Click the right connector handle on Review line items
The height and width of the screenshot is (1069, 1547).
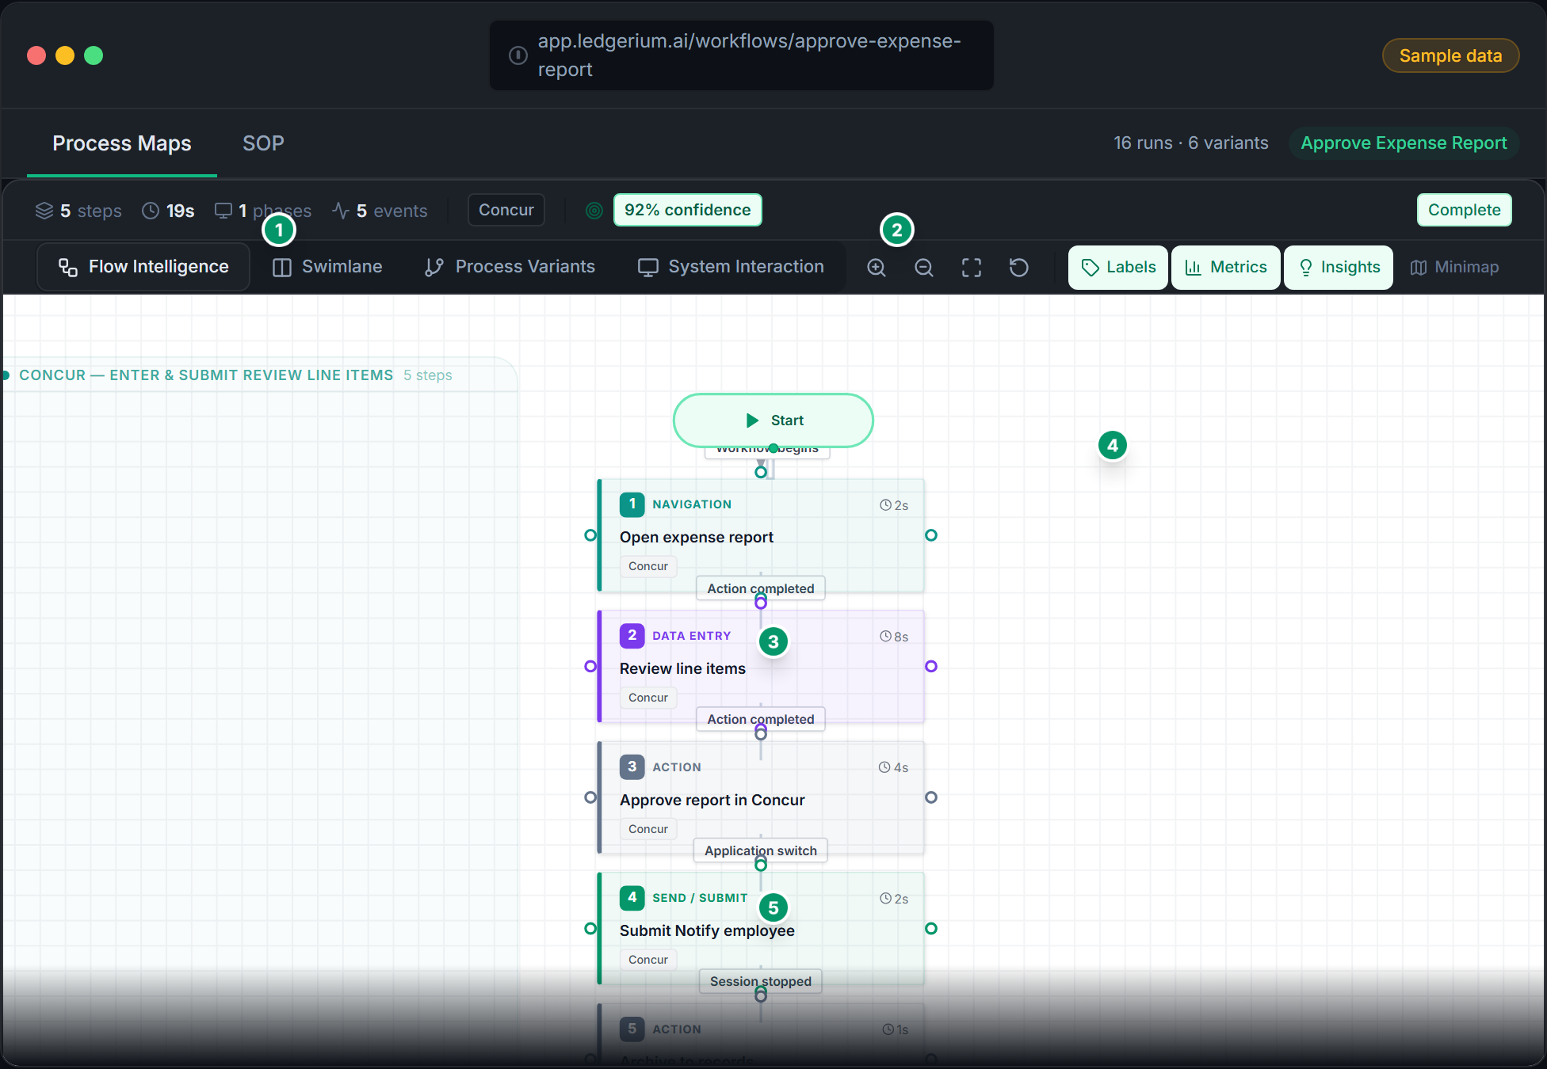click(x=931, y=667)
